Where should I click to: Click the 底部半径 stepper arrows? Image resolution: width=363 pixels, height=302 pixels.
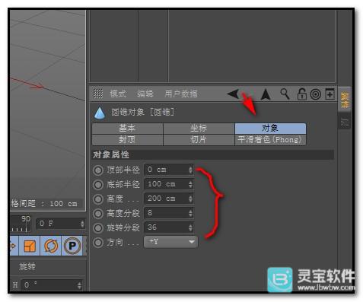(x=190, y=184)
